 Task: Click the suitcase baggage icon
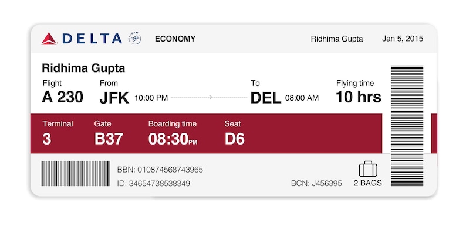coord(368,169)
